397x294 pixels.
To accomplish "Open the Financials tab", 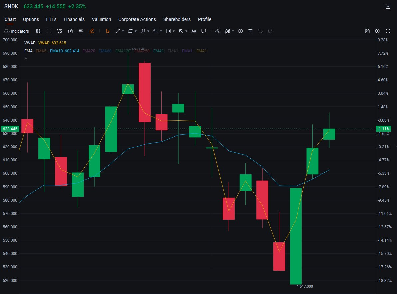I will (74, 20).
